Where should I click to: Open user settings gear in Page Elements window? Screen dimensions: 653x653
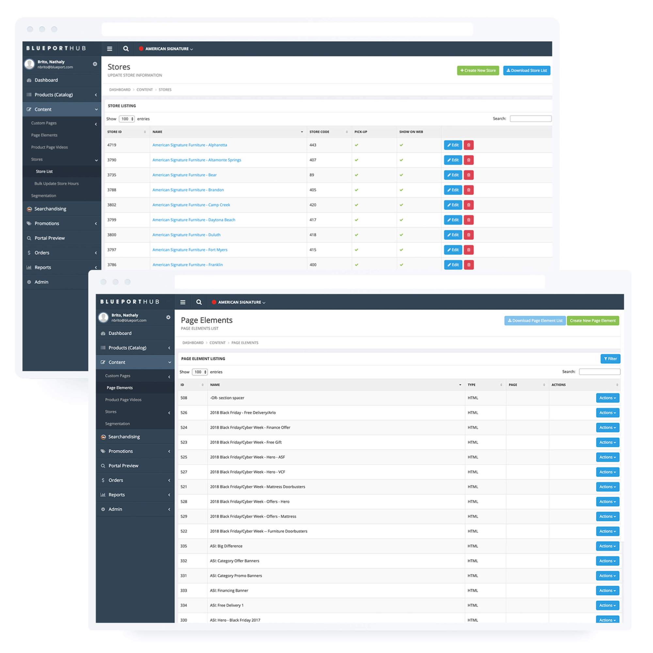[x=168, y=317]
